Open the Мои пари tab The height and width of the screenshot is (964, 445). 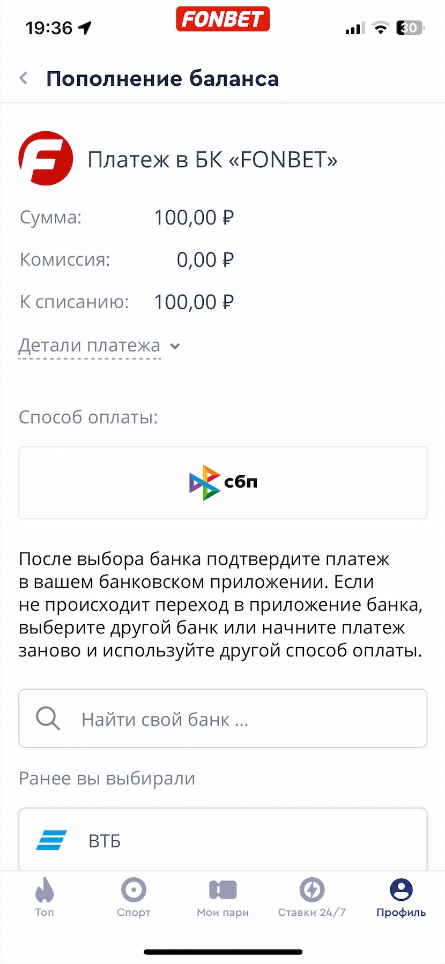point(222,896)
